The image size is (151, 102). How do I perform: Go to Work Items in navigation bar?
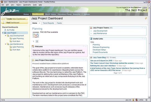pyautogui.click(x=51, y=14)
